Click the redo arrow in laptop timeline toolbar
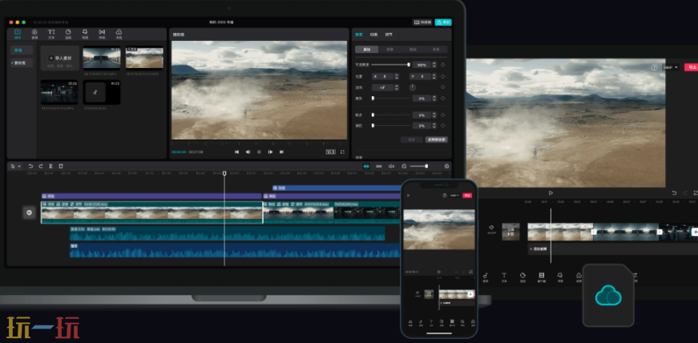 tap(41, 166)
